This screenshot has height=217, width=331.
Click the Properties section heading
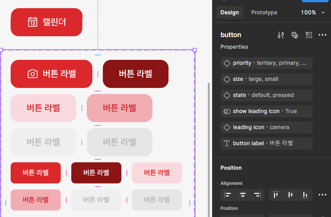coord(234,47)
